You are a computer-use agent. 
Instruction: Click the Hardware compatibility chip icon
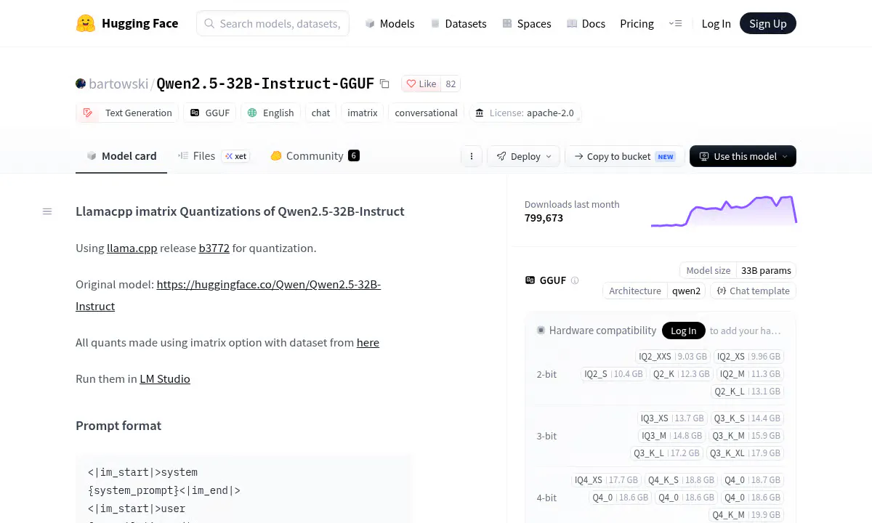point(541,331)
